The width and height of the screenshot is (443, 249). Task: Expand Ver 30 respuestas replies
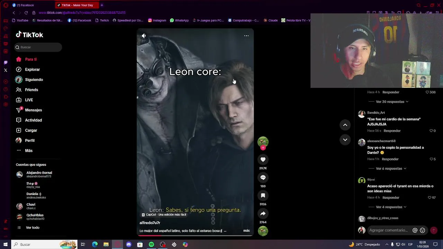[x=392, y=102]
